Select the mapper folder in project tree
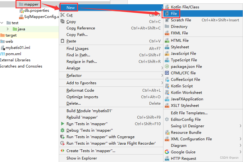The height and width of the screenshot is (162, 243). [29, 4]
